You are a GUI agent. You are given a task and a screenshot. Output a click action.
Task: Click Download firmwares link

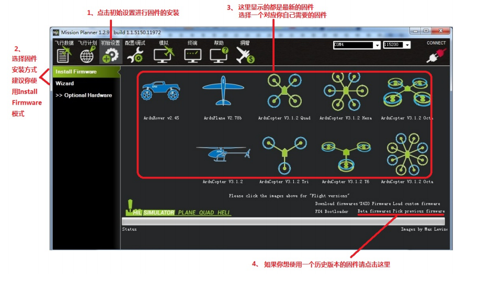point(336,204)
